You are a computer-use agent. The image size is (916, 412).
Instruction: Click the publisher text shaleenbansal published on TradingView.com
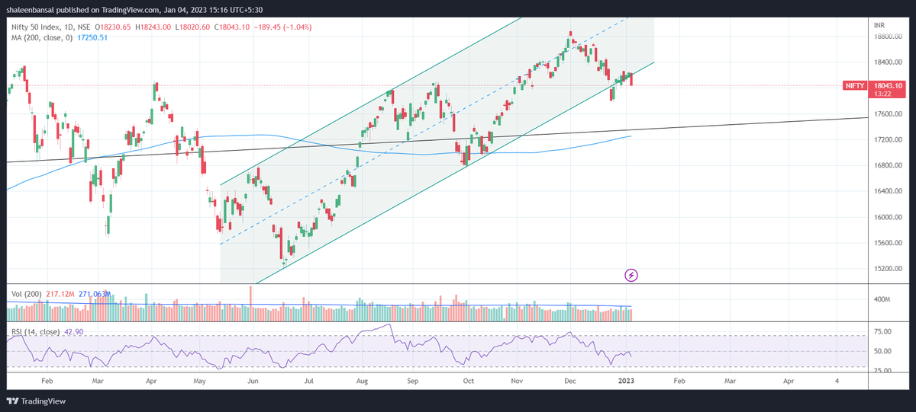pos(84,10)
